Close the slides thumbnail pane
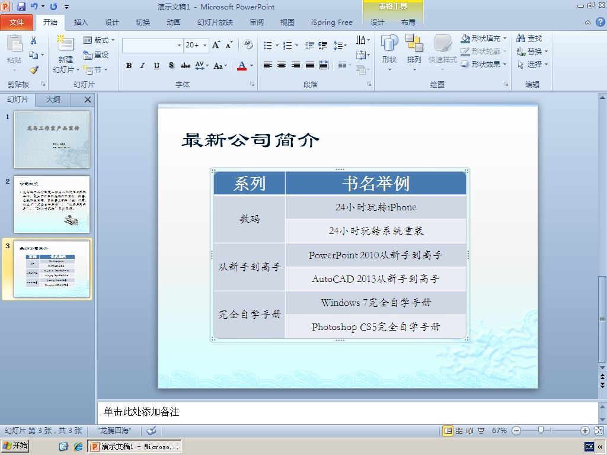This screenshot has height=455, width=607. click(88, 100)
